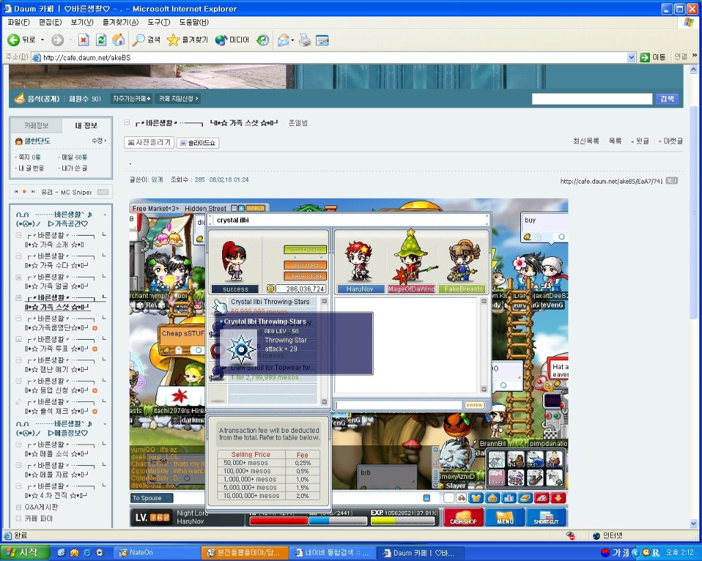Open the History icon in the toolbar
This screenshot has height=561, width=702.
pyautogui.click(x=263, y=40)
